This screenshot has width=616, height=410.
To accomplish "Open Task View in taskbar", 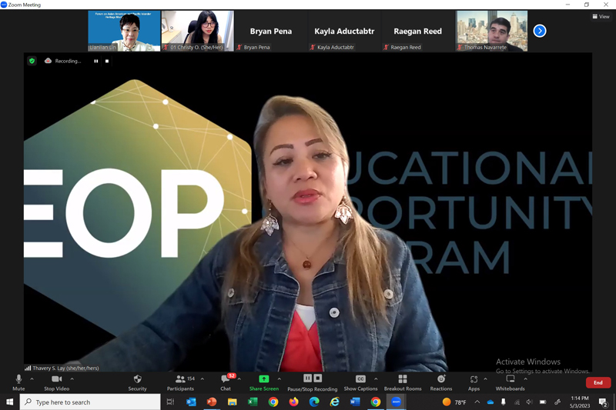I will (x=170, y=402).
